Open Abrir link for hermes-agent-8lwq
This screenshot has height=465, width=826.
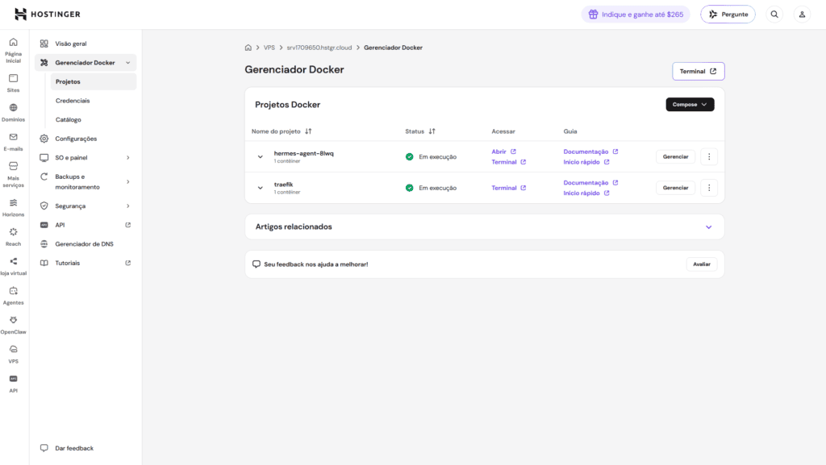[x=503, y=152]
